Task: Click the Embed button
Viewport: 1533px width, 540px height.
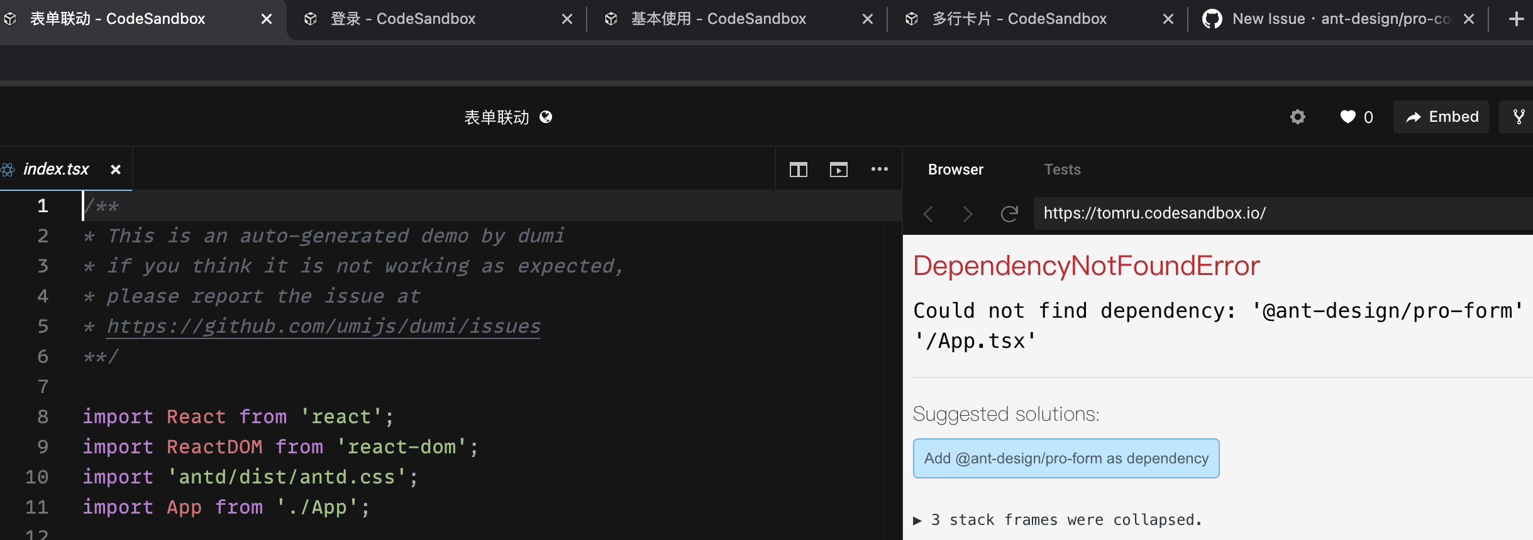Action: click(x=1441, y=117)
